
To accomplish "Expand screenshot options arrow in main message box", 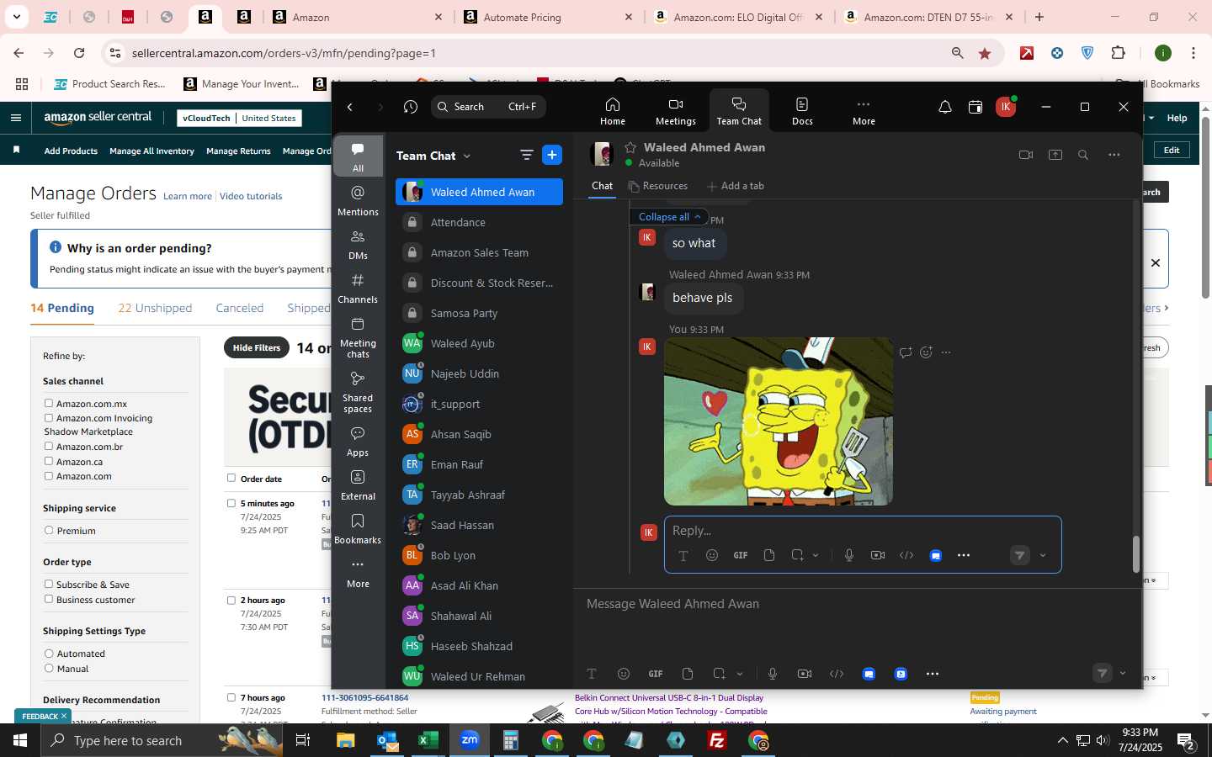I will 740,674.
